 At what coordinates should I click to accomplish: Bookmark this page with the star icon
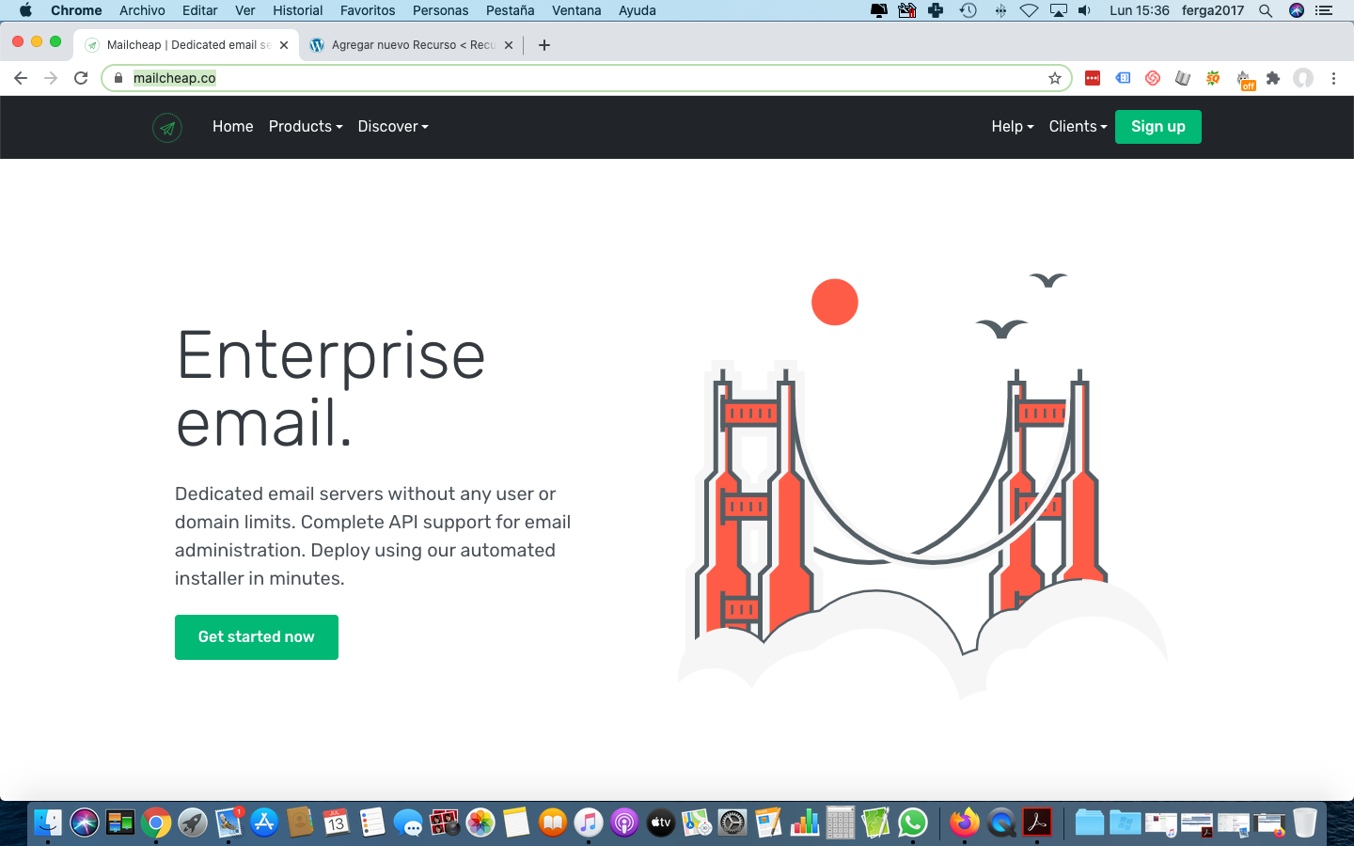[x=1055, y=78]
